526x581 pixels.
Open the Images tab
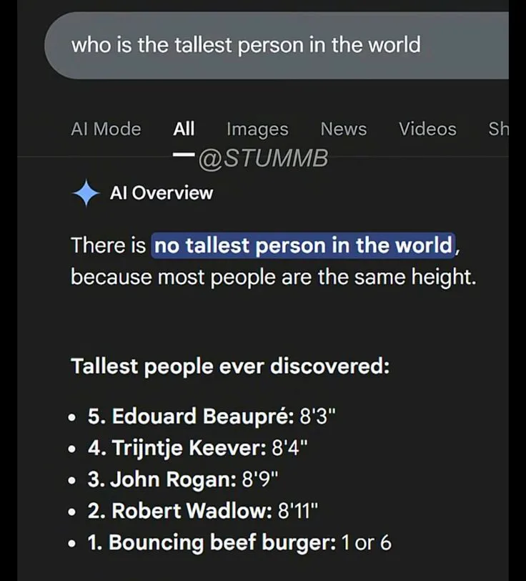(x=257, y=129)
